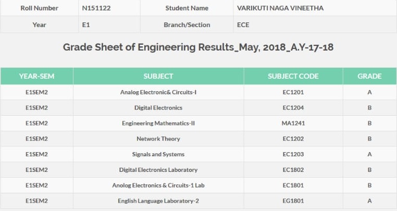Select subject code EC1802 cell

(293, 170)
